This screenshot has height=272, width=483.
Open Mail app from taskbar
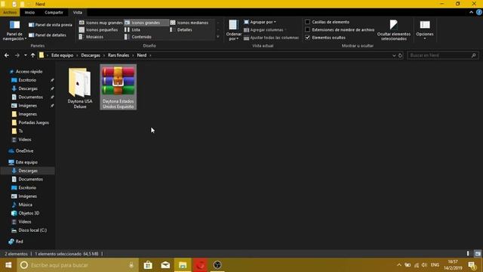(165, 265)
